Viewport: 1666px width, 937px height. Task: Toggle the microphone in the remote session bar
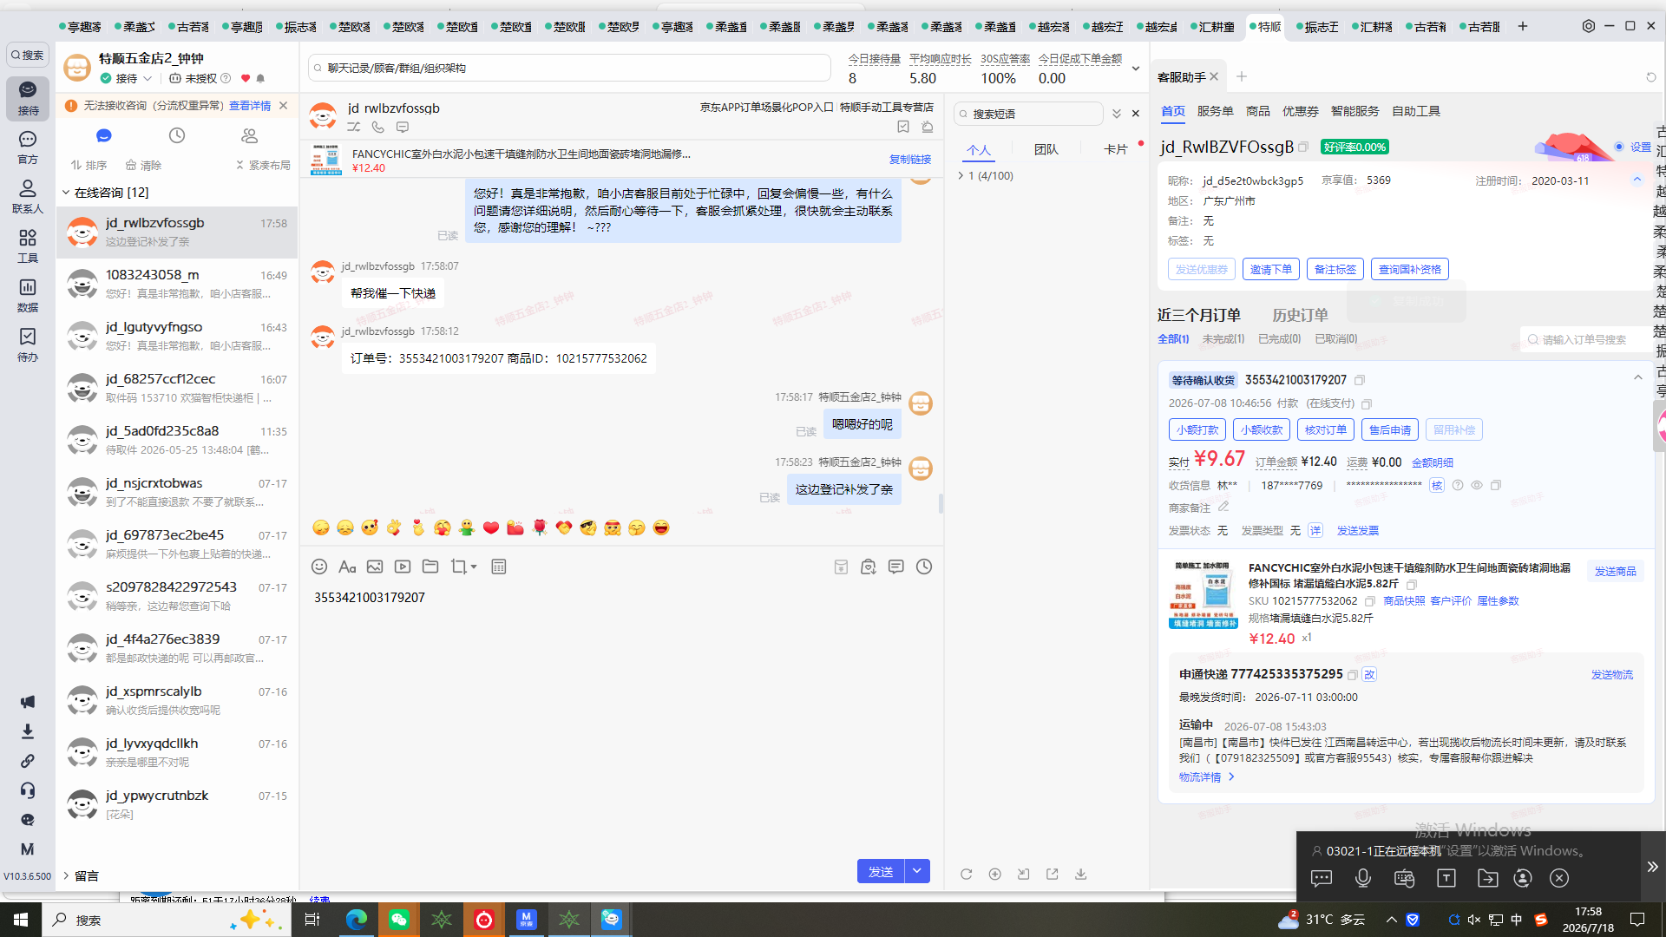pyautogui.click(x=1363, y=878)
